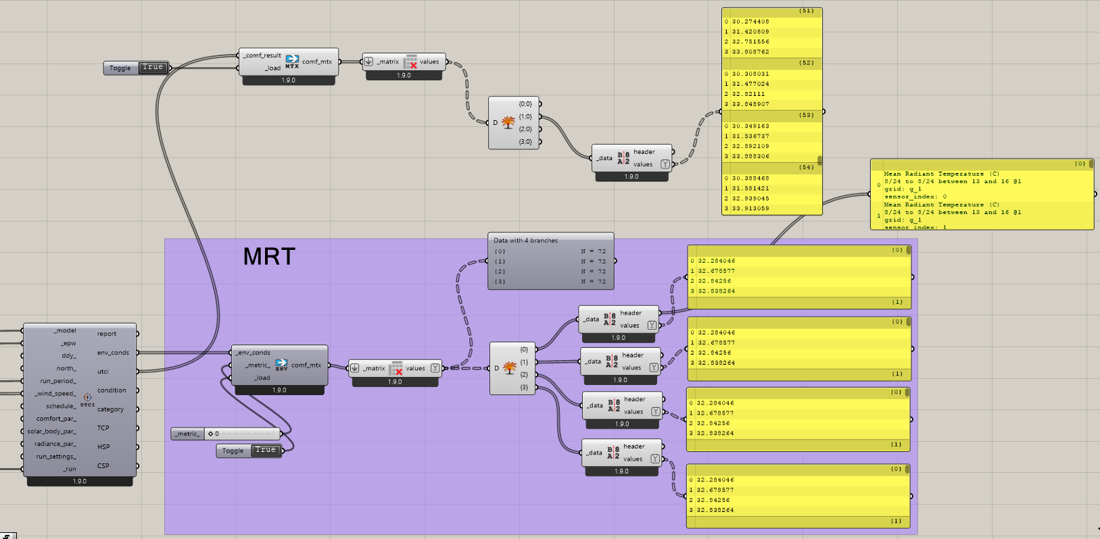Viewport: 1100px width, 539px height.
Task: Flip the True Toggle inside the MRT group
Action: (265, 451)
